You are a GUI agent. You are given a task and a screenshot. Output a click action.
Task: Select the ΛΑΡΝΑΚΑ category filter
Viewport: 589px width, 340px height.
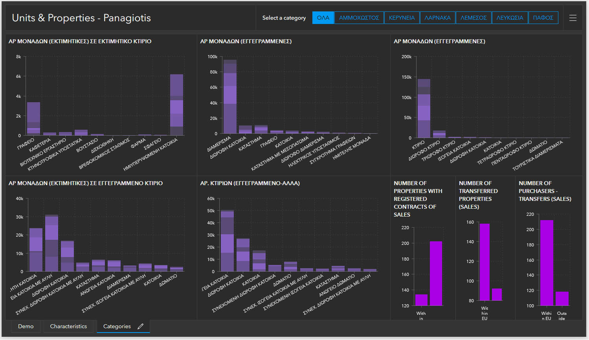(x=437, y=18)
